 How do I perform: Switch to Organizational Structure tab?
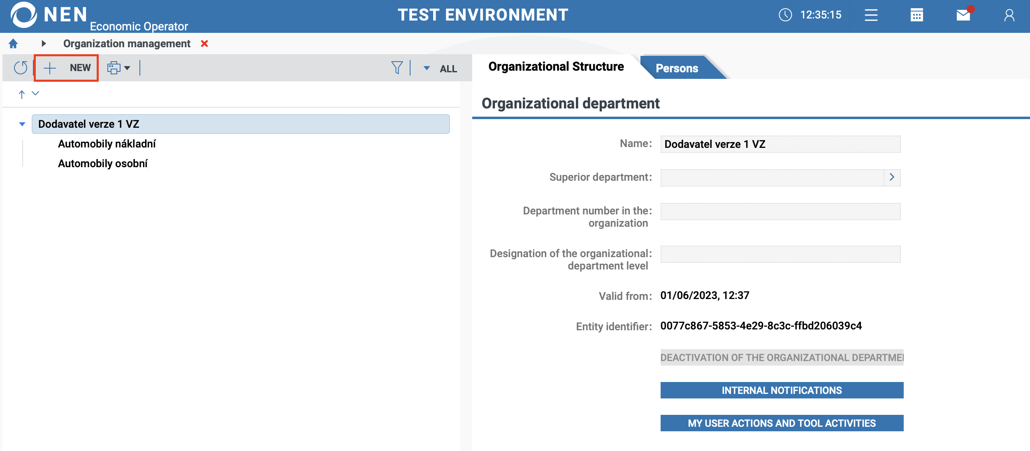[x=556, y=67]
